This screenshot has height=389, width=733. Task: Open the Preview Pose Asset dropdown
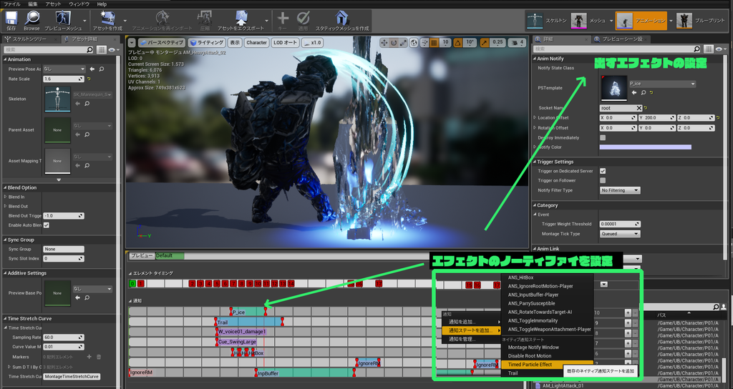(64, 69)
